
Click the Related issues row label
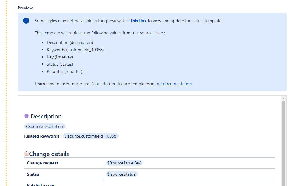40,184
